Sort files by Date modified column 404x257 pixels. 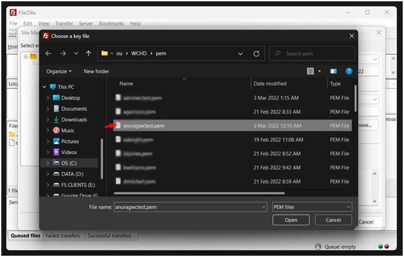point(270,84)
